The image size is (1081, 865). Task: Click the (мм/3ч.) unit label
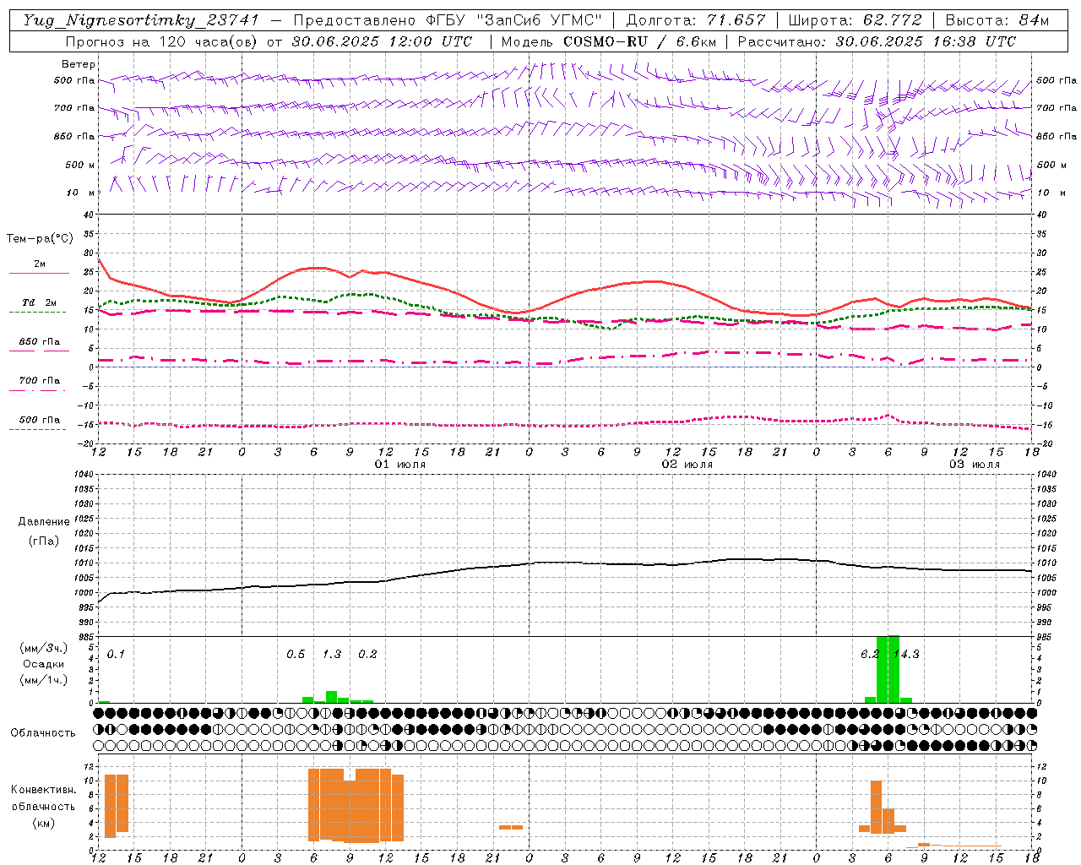tap(43, 648)
